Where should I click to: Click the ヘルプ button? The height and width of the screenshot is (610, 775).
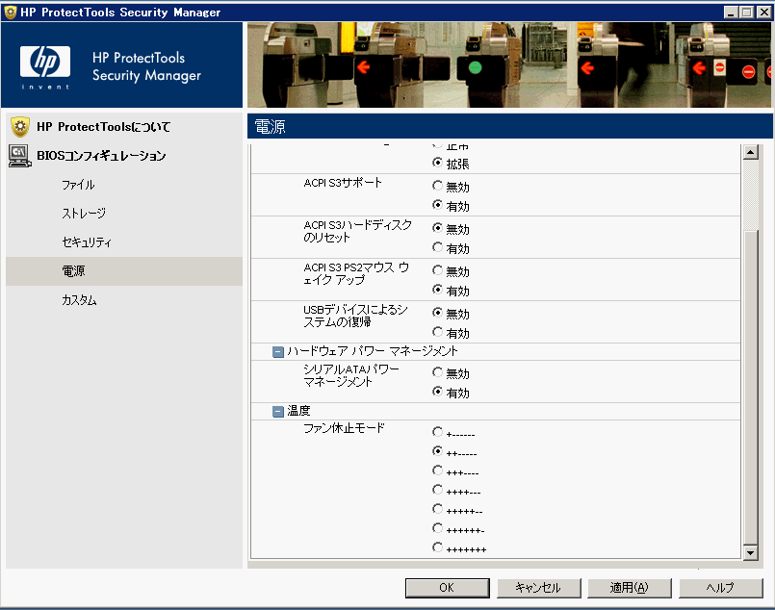(x=721, y=588)
